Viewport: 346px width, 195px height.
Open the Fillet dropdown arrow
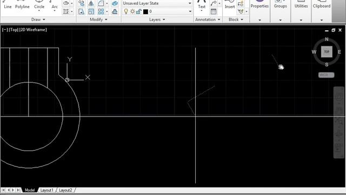pyautogui.click(x=107, y=3)
